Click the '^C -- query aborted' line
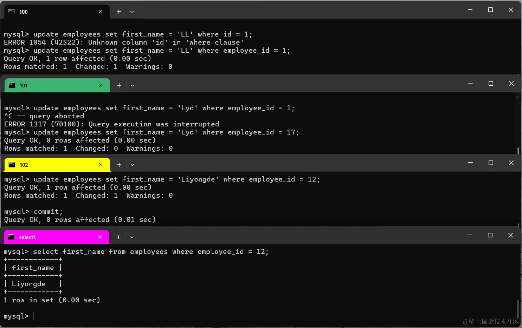This screenshot has width=522, height=328. click(44, 116)
